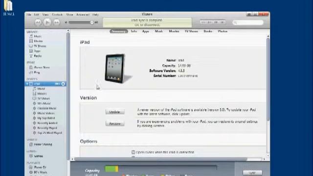Screen dimensions: 313x176
Task: Open Movies under the iPad device
Action: (42, 93)
